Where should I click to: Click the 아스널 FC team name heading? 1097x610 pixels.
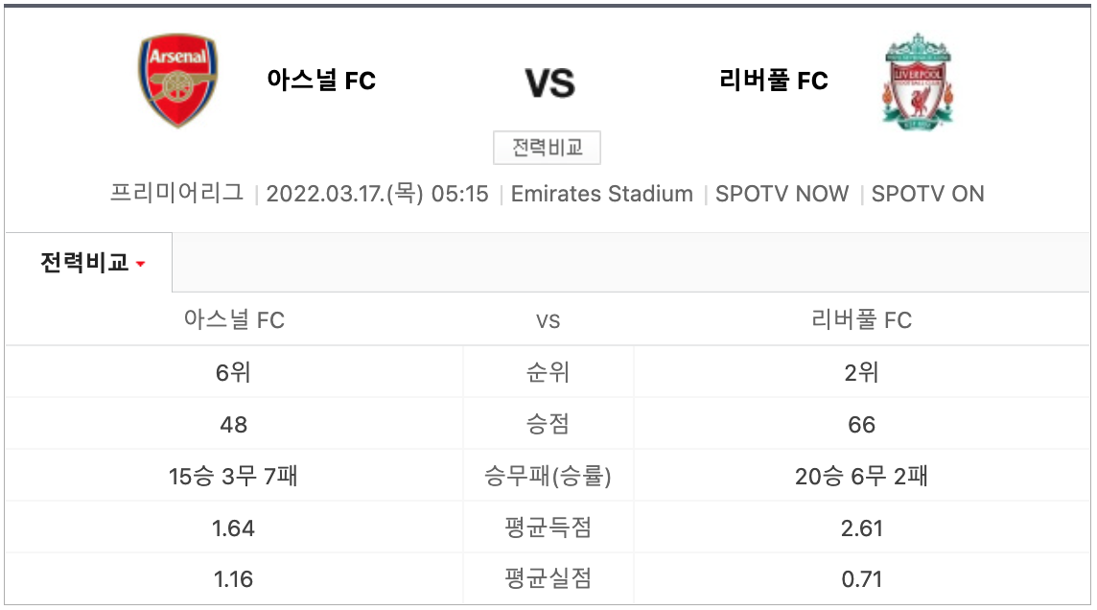[x=321, y=81]
